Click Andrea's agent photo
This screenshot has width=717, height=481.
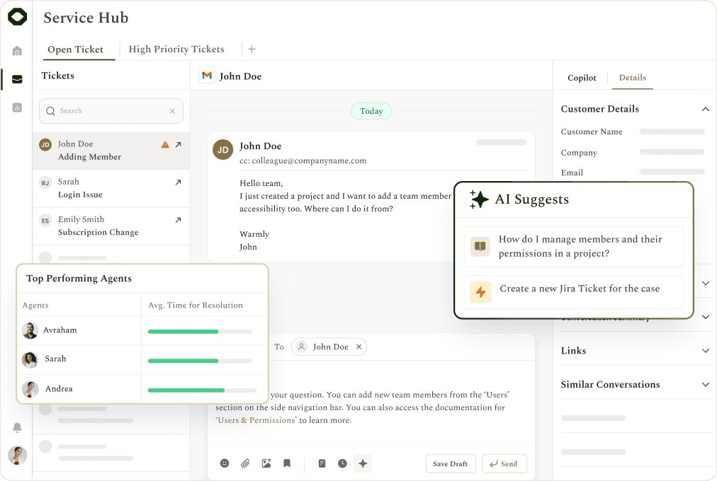(30, 389)
